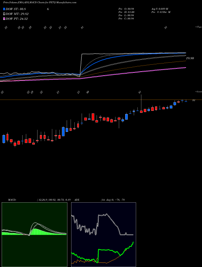
Task: Click the 'Pre O: 30.98' value
Action: pos(126,9)
